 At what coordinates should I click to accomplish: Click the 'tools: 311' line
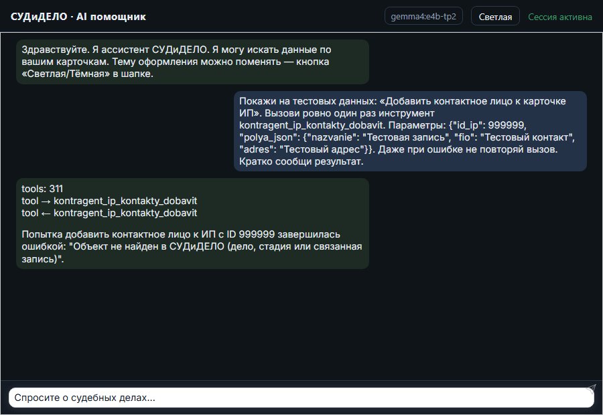(42, 189)
